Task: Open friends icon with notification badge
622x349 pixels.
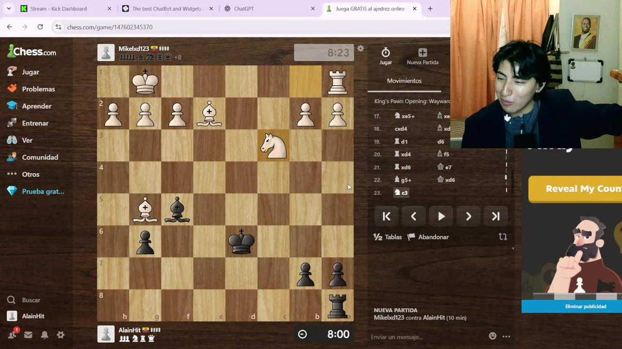Action: point(12,334)
